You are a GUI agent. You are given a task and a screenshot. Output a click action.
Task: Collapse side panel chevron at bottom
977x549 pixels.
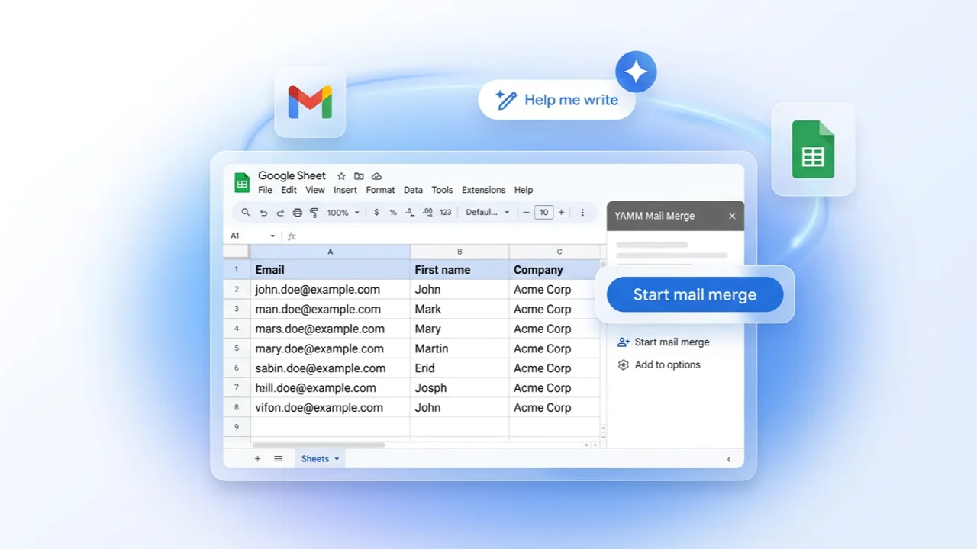click(x=729, y=459)
